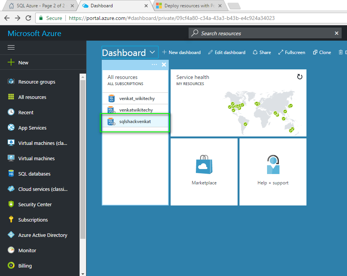Click the Subscriptions key icon
The width and height of the screenshot is (347, 276).
[x=11, y=220]
